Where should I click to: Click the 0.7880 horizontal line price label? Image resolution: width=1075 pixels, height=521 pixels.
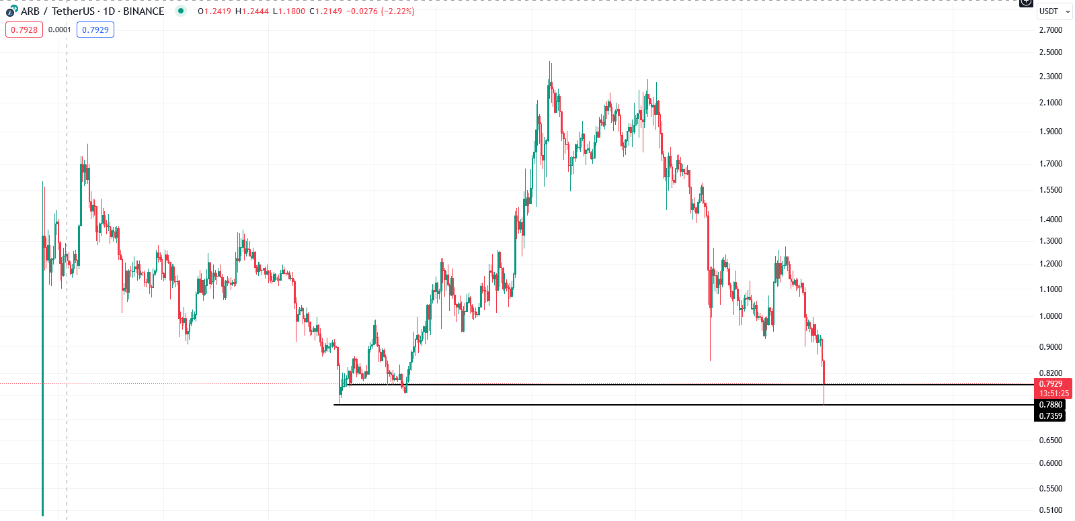tap(1050, 405)
